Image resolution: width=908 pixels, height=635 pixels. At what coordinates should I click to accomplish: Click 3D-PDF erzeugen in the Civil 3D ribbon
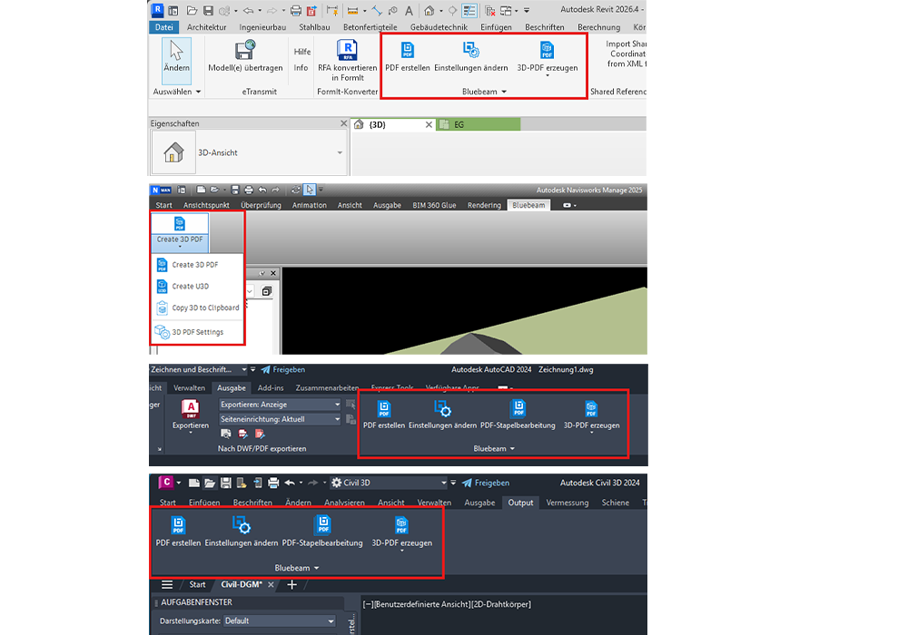coord(402,533)
